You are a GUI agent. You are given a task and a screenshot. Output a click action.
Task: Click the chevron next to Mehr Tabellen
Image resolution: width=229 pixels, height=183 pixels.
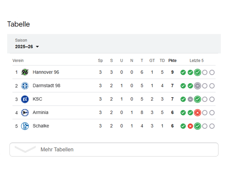[x=25, y=149]
